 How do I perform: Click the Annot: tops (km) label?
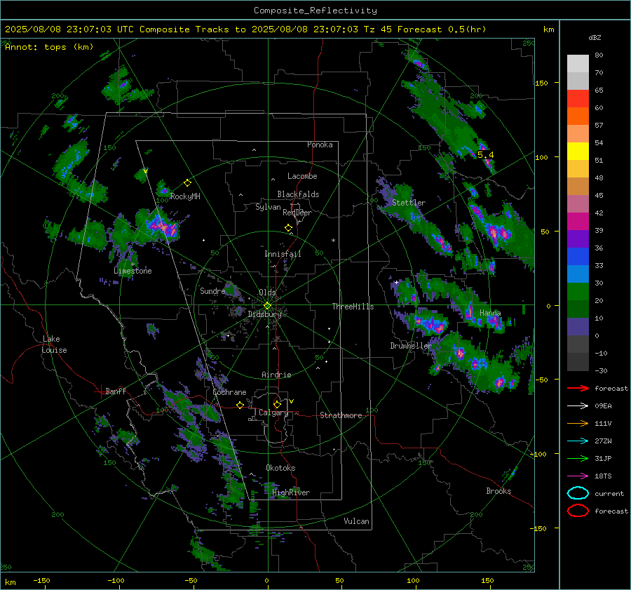49,47
